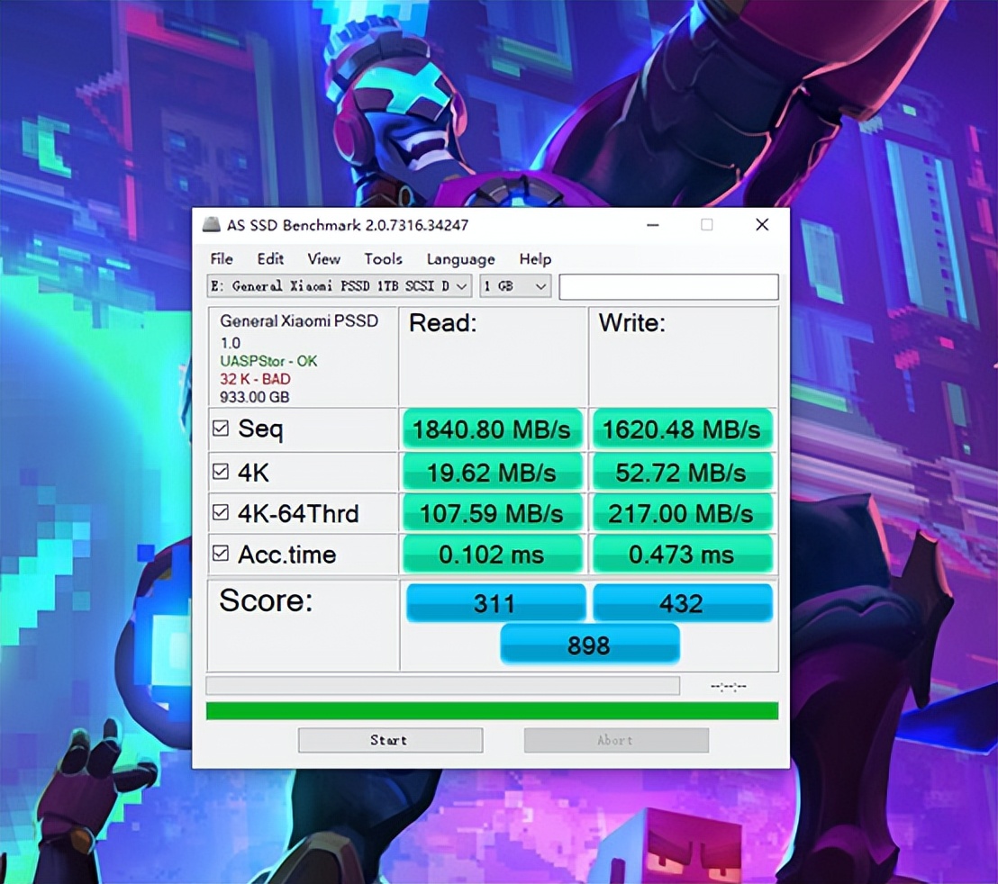Click the Start button
Image resolution: width=998 pixels, height=884 pixels.
tap(390, 740)
